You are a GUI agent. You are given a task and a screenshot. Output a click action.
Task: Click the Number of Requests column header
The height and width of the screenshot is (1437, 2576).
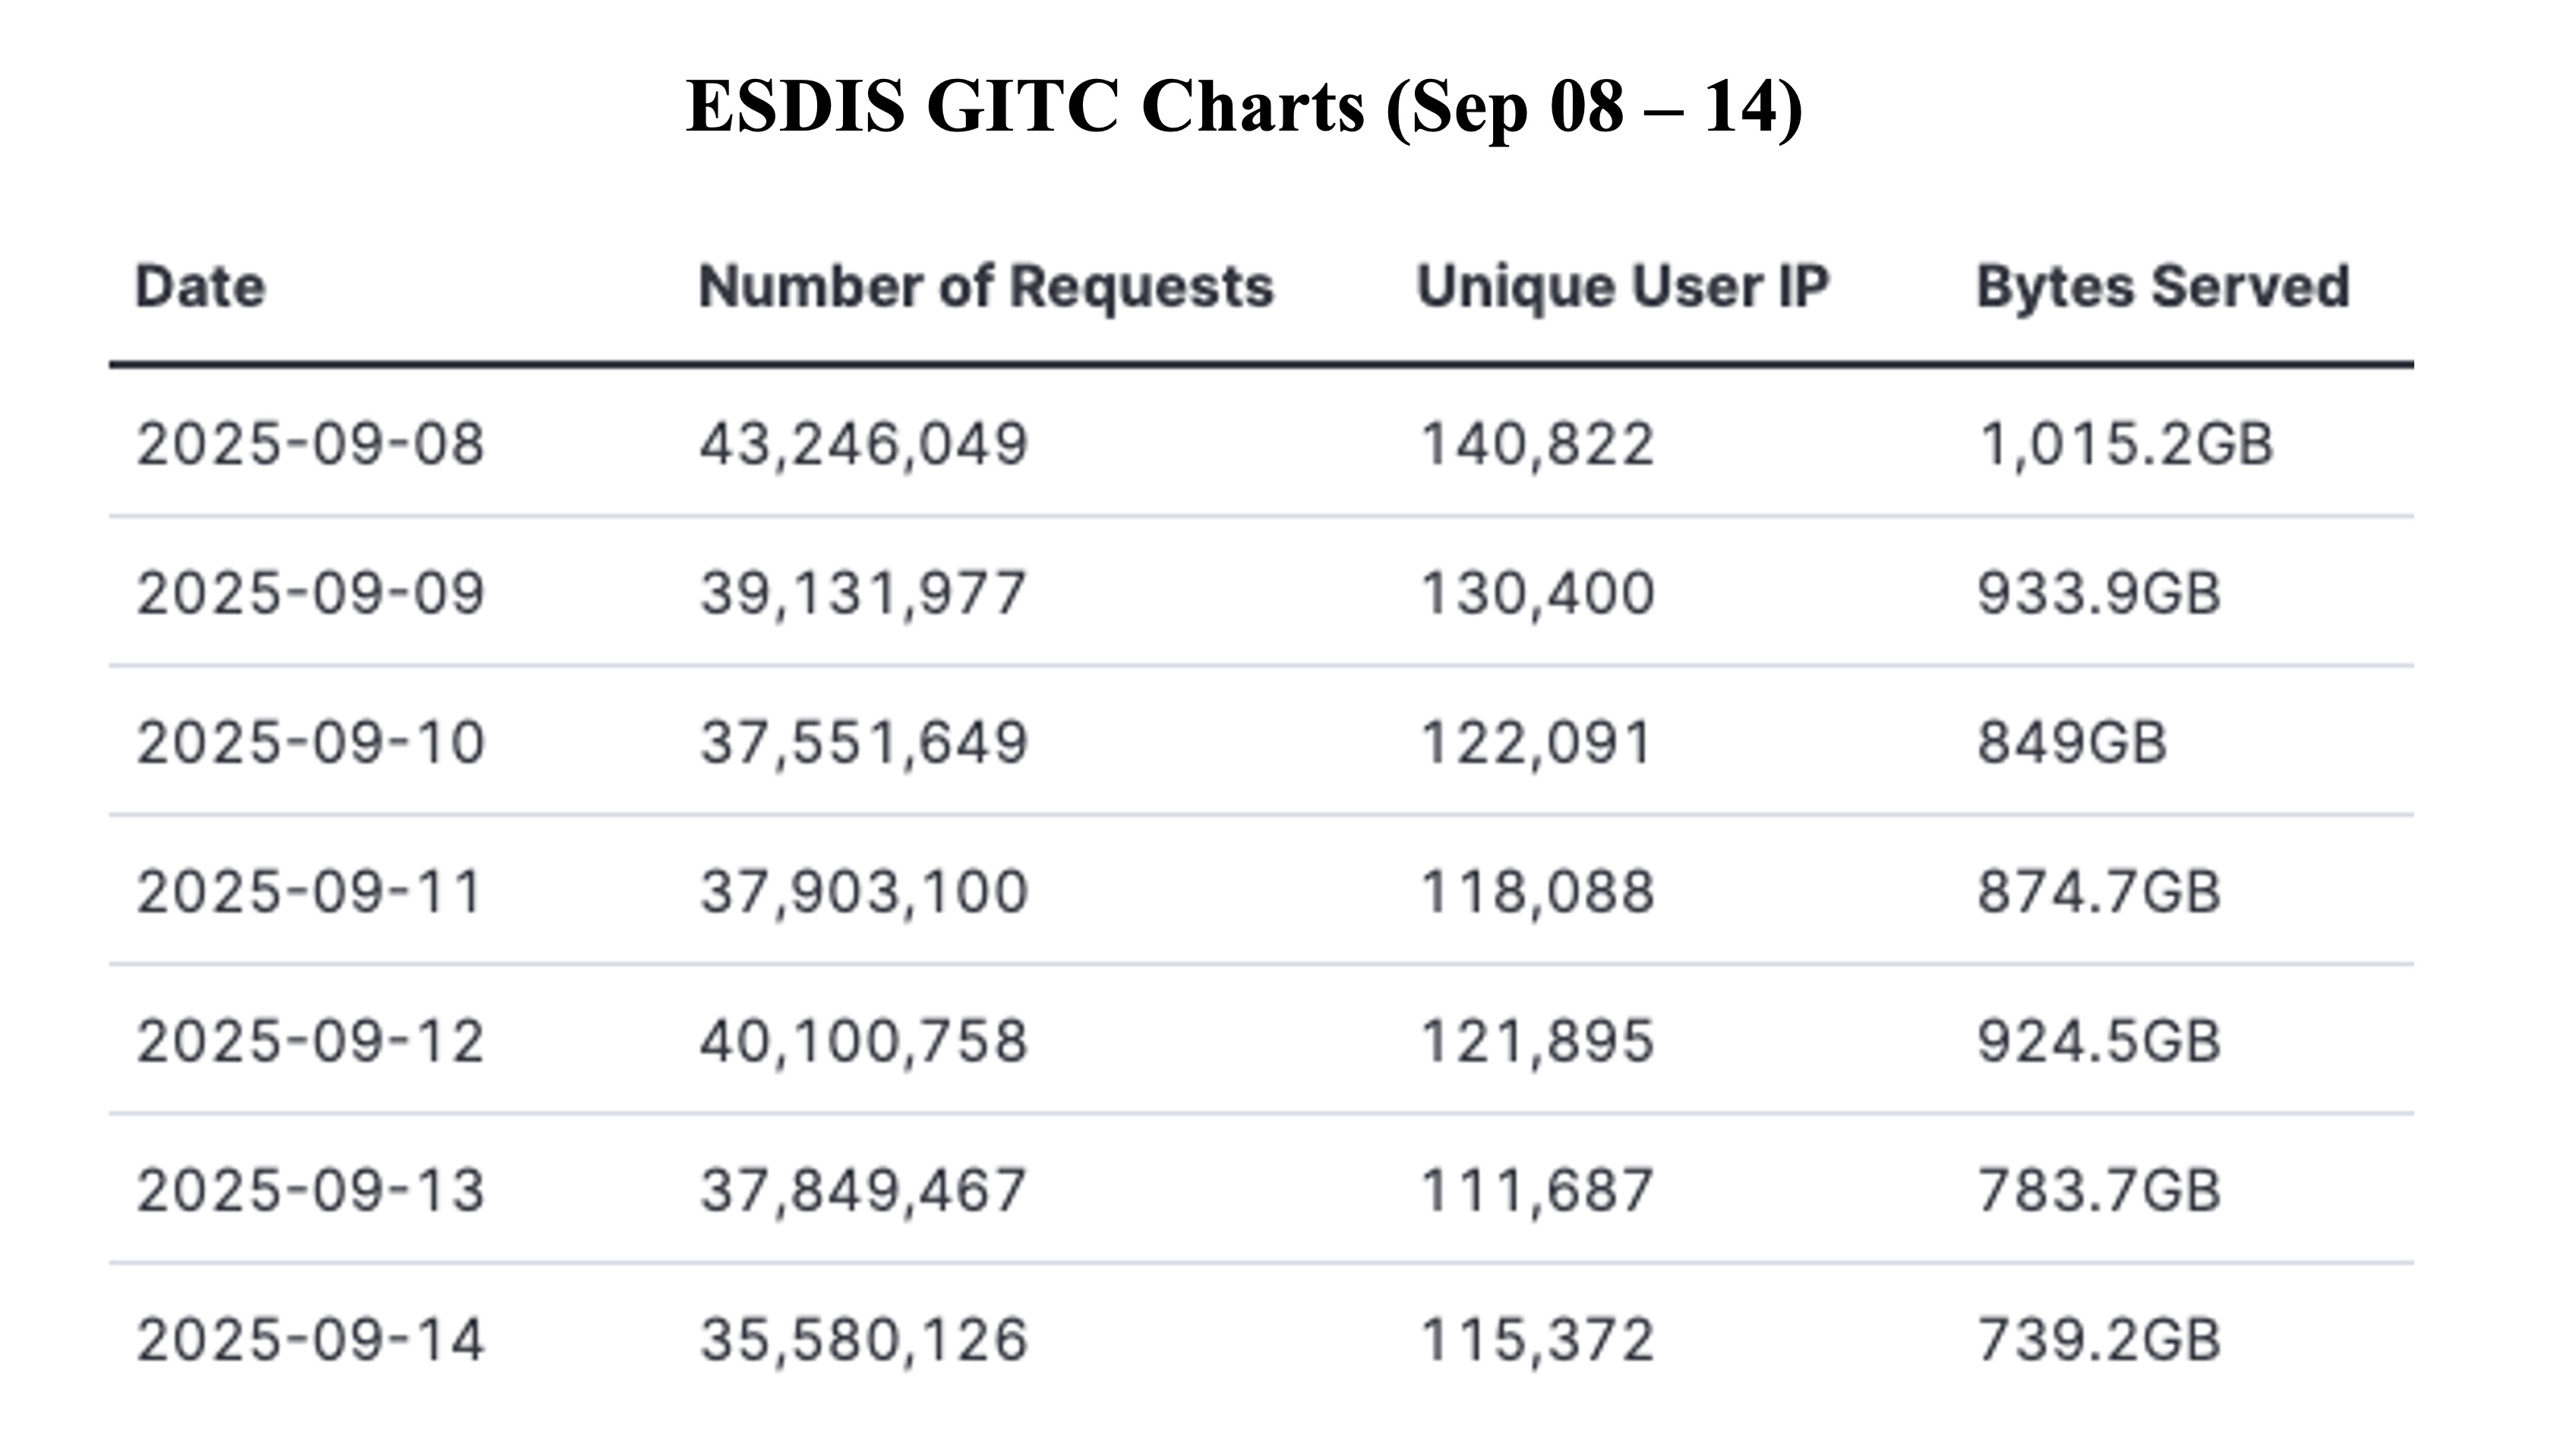tap(986, 287)
